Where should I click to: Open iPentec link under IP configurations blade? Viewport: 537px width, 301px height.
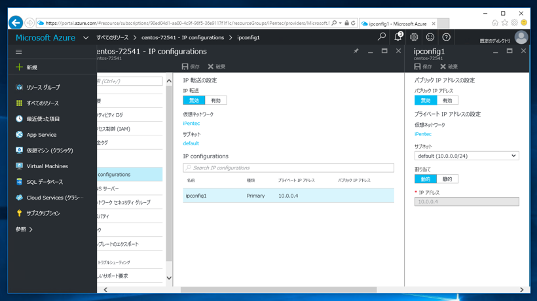coord(191,123)
